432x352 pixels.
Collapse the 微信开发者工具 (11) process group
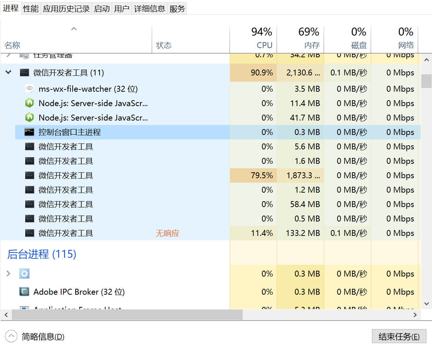(9, 72)
